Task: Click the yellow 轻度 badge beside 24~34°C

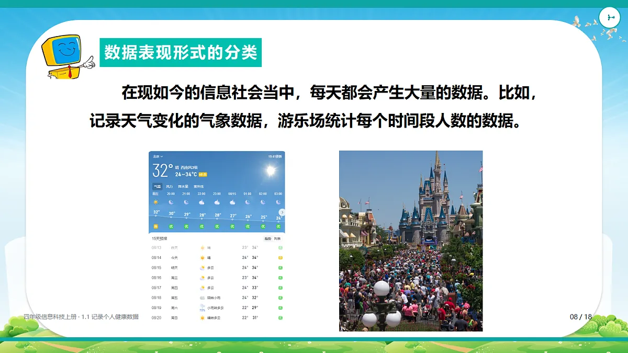Action: coord(203,175)
